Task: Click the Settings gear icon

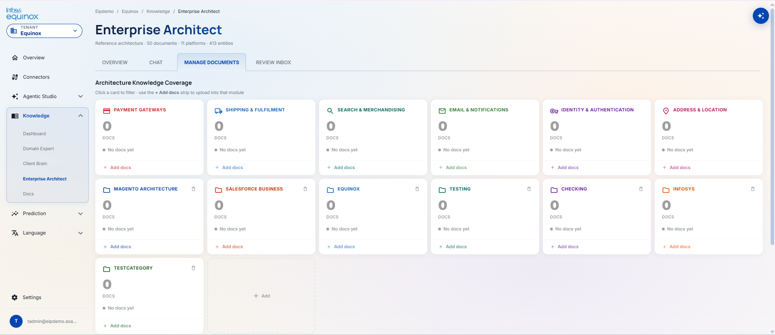Action: (x=15, y=297)
